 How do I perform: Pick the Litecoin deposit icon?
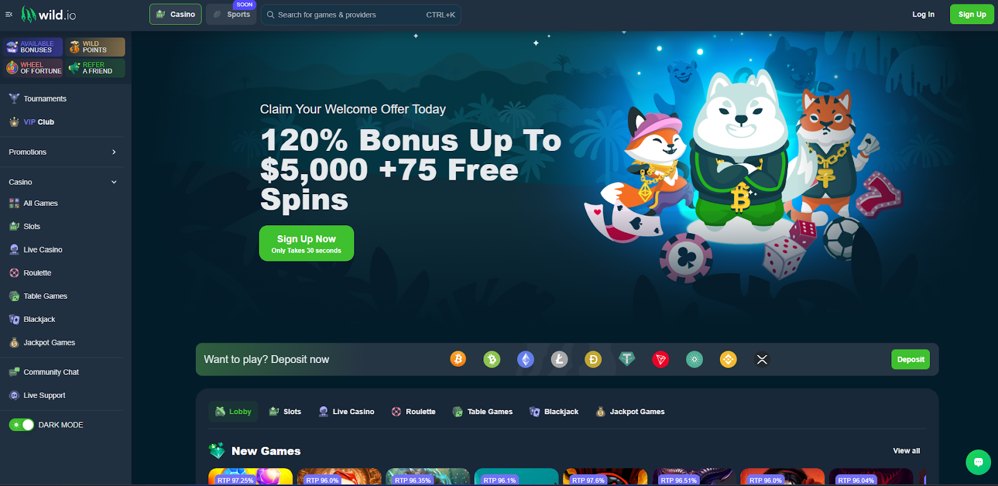click(x=560, y=359)
